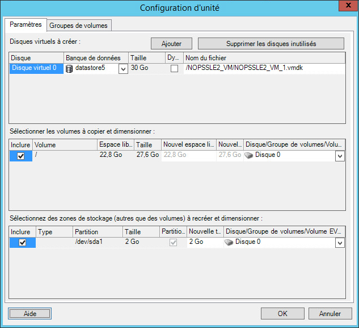Click the Disque 0 icon in partition row
Viewport: 359px width, 328px height.
(x=229, y=242)
